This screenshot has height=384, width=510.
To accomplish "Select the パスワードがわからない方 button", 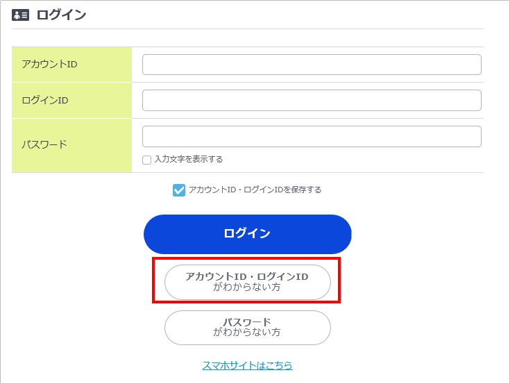I will click(x=247, y=328).
